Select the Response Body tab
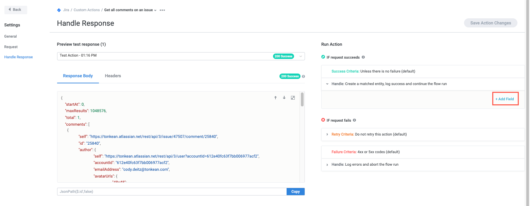 click(78, 76)
